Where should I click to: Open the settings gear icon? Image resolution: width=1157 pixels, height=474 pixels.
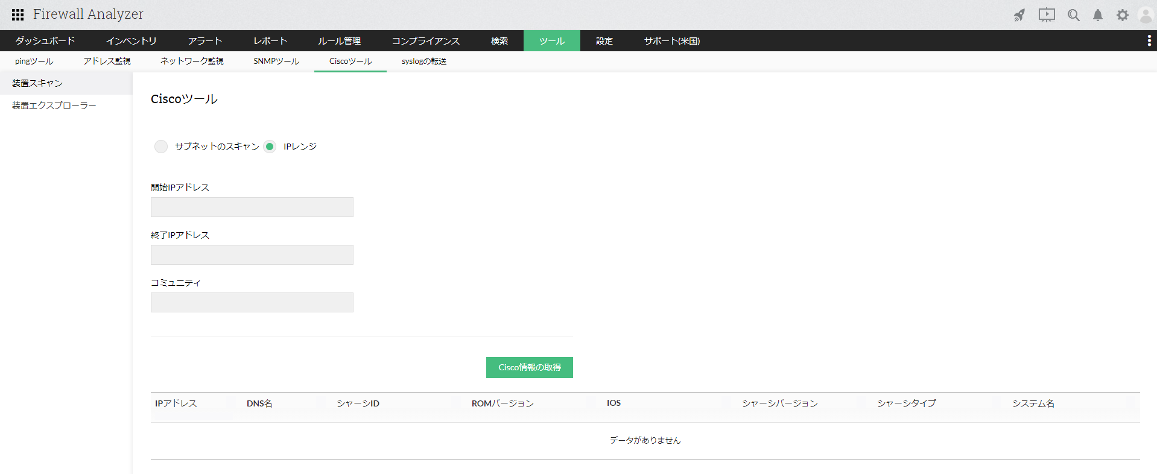pos(1123,15)
